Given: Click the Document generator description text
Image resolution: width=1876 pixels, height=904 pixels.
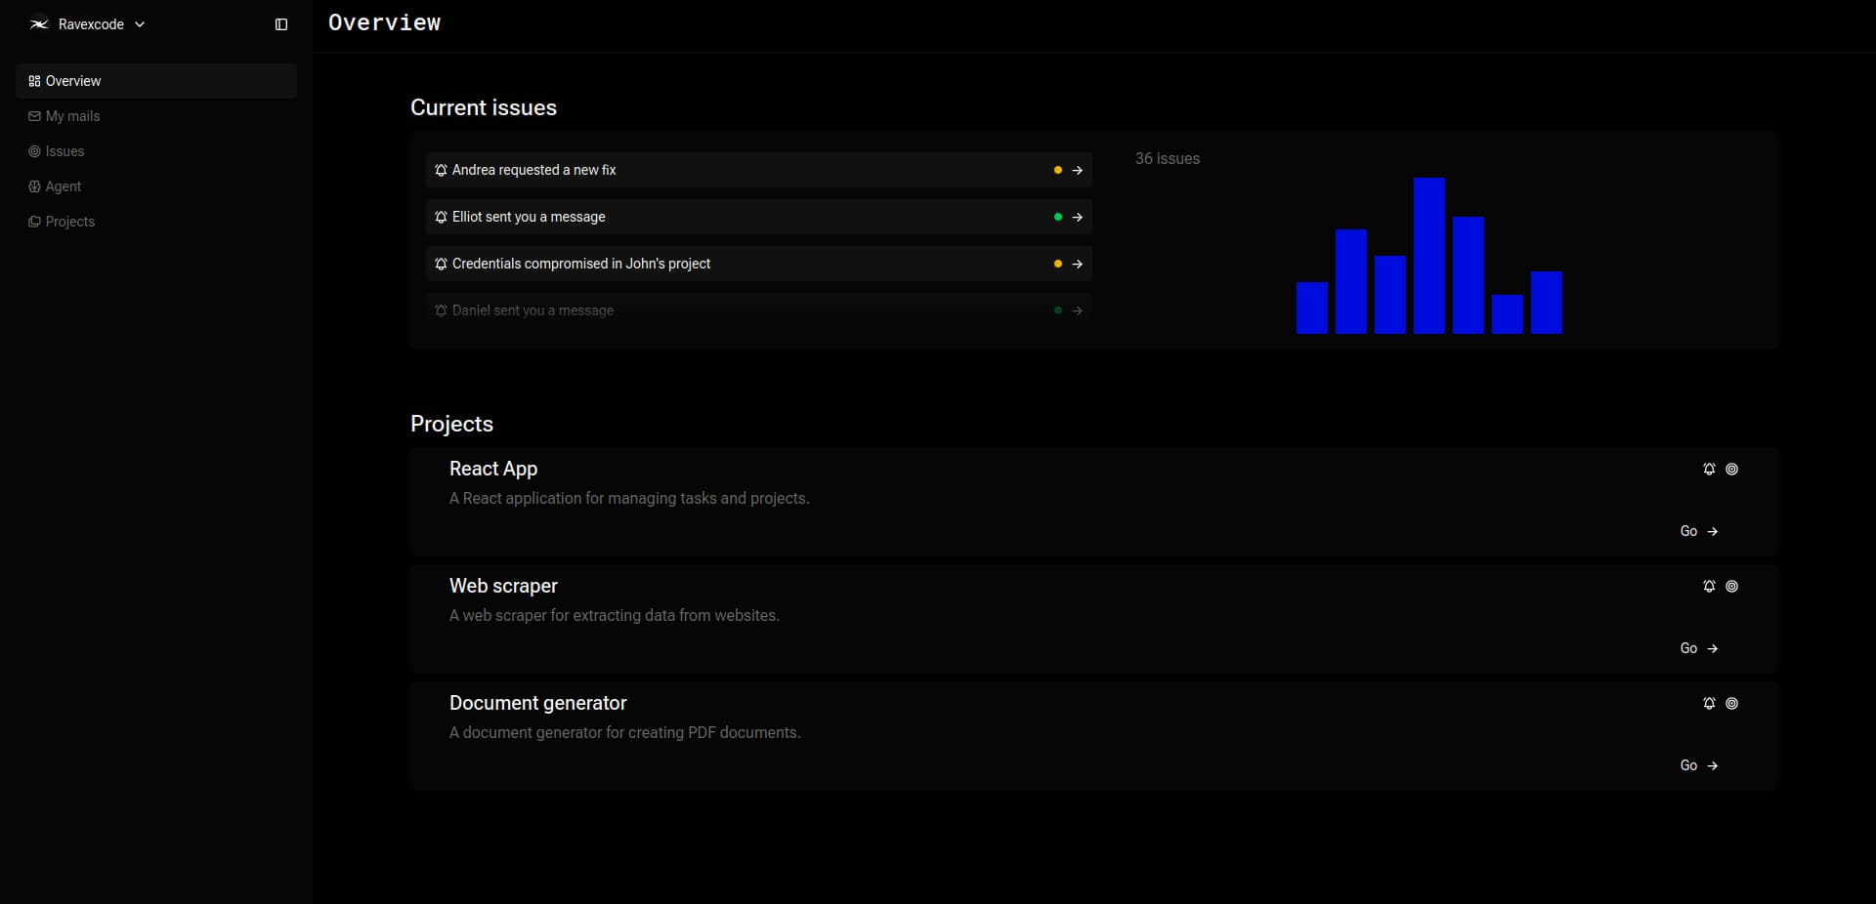Looking at the screenshot, I should [625, 732].
